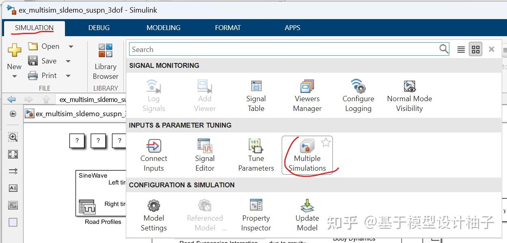The image size is (507, 243).
Task: Switch gallery to list view
Action: click(x=461, y=49)
